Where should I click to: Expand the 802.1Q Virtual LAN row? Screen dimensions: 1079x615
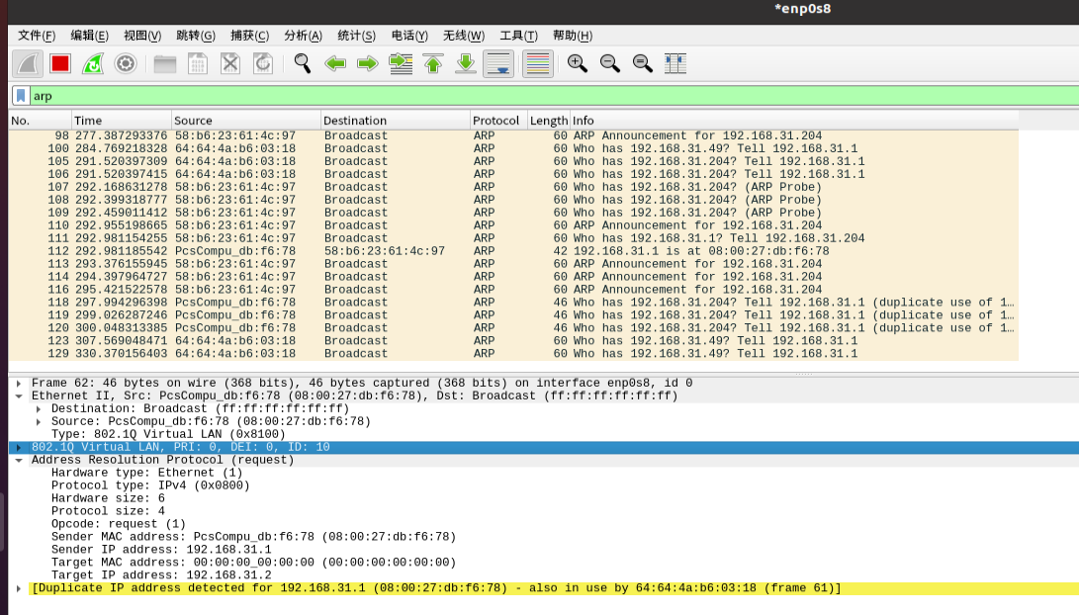[19, 447]
